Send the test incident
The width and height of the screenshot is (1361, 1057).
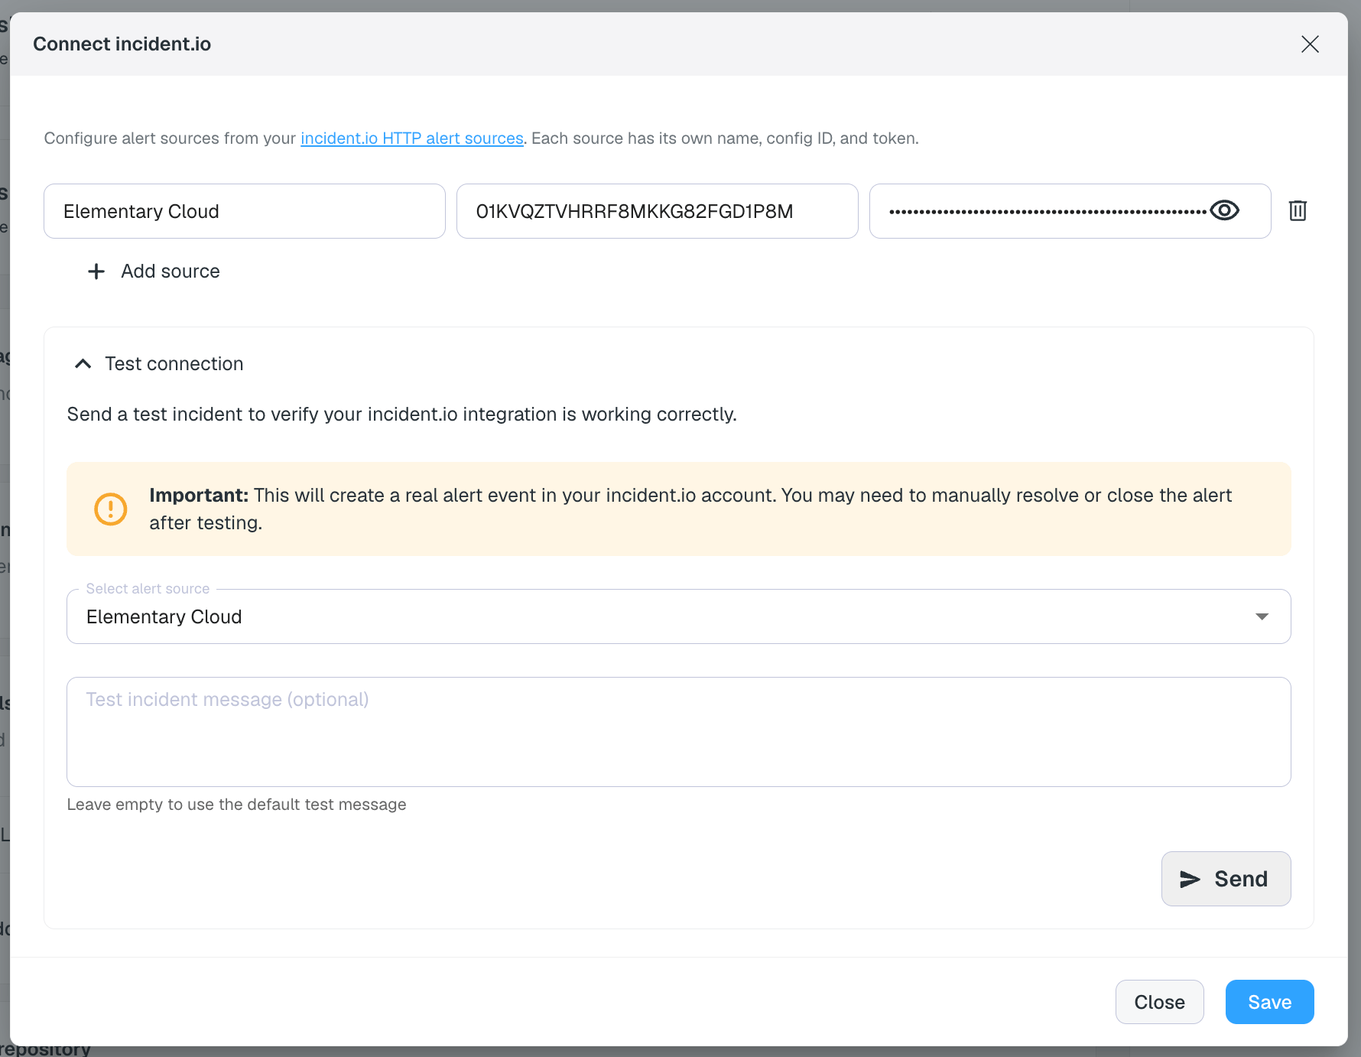pyautogui.click(x=1226, y=879)
